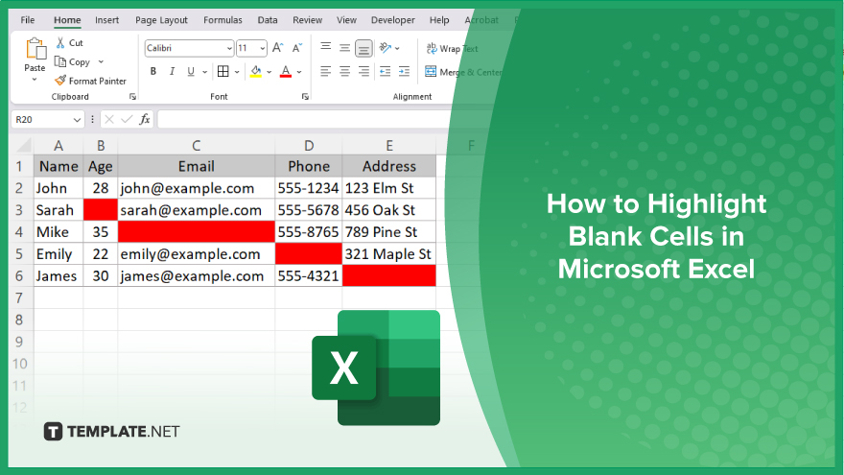The image size is (844, 475).
Task: Open underline style dropdown arrow
Action: click(x=204, y=72)
